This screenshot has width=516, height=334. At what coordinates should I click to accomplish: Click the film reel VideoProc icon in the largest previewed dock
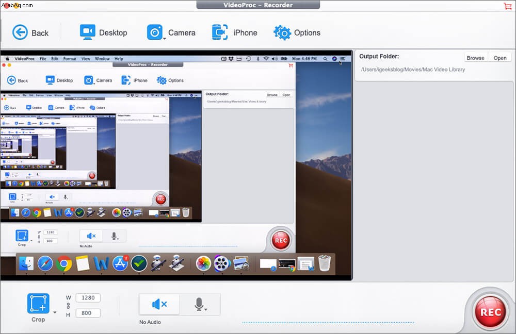click(222, 264)
